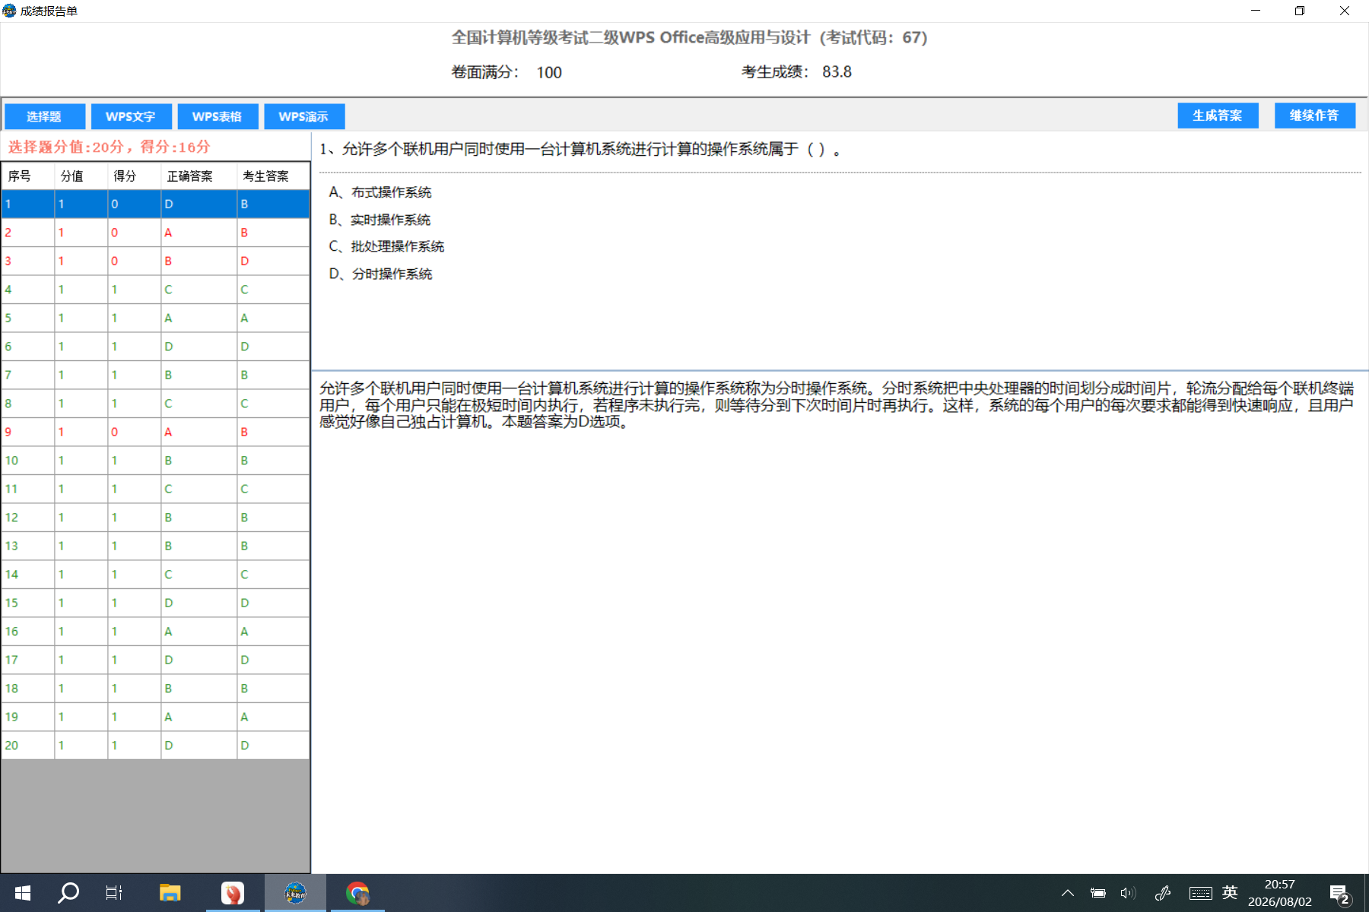Viewport: 1369px width, 912px height.
Task: Click the app icon in title bar
Action: [9, 11]
